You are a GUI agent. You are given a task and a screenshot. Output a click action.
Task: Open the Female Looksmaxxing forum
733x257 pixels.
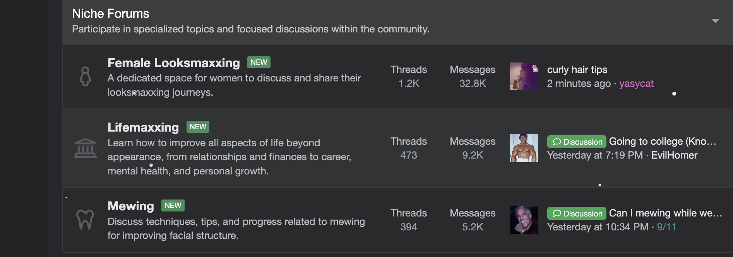[x=174, y=63]
